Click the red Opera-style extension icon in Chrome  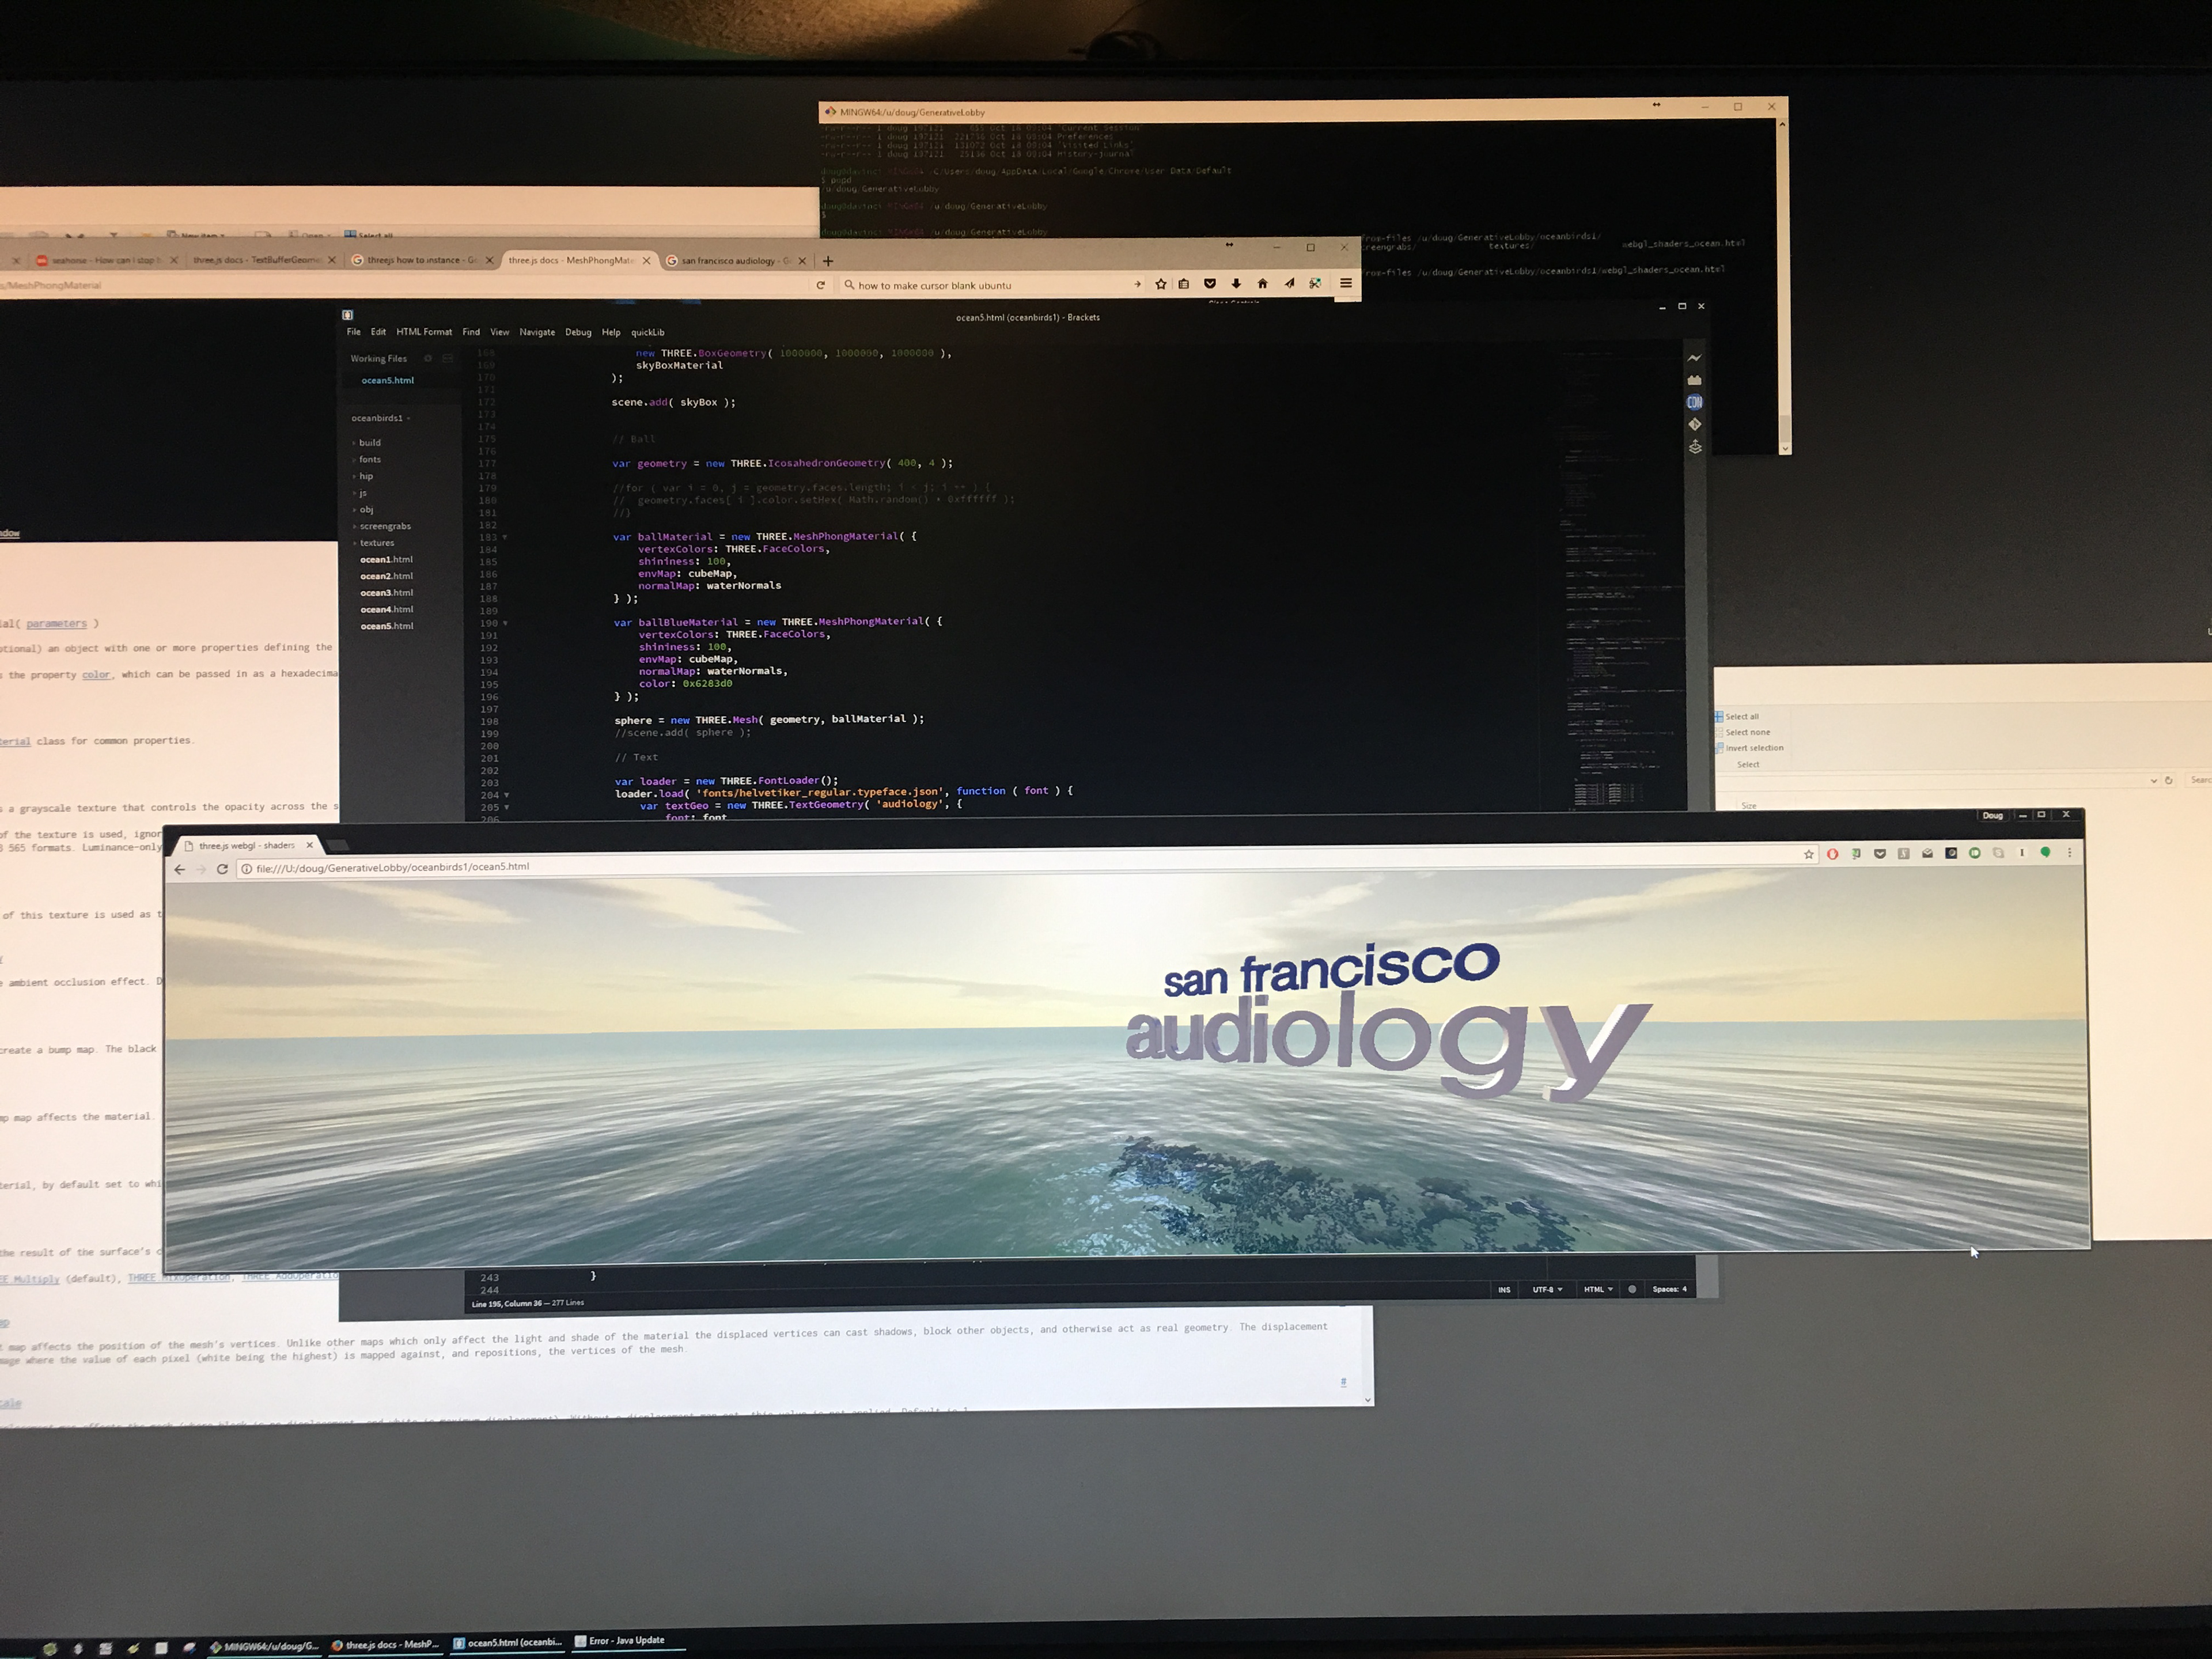click(1832, 854)
